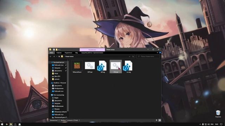
Task: Select the Minecraft.exe file icon
Action: coord(77,66)
